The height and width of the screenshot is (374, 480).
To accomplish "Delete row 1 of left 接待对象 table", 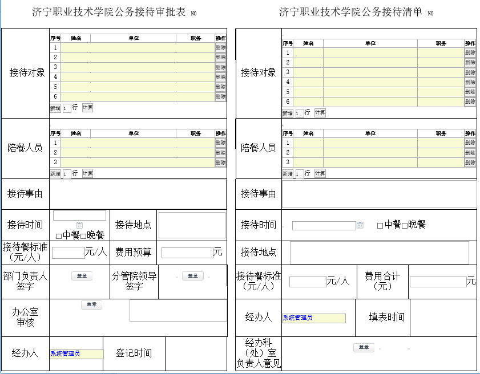I will point(220,48).
